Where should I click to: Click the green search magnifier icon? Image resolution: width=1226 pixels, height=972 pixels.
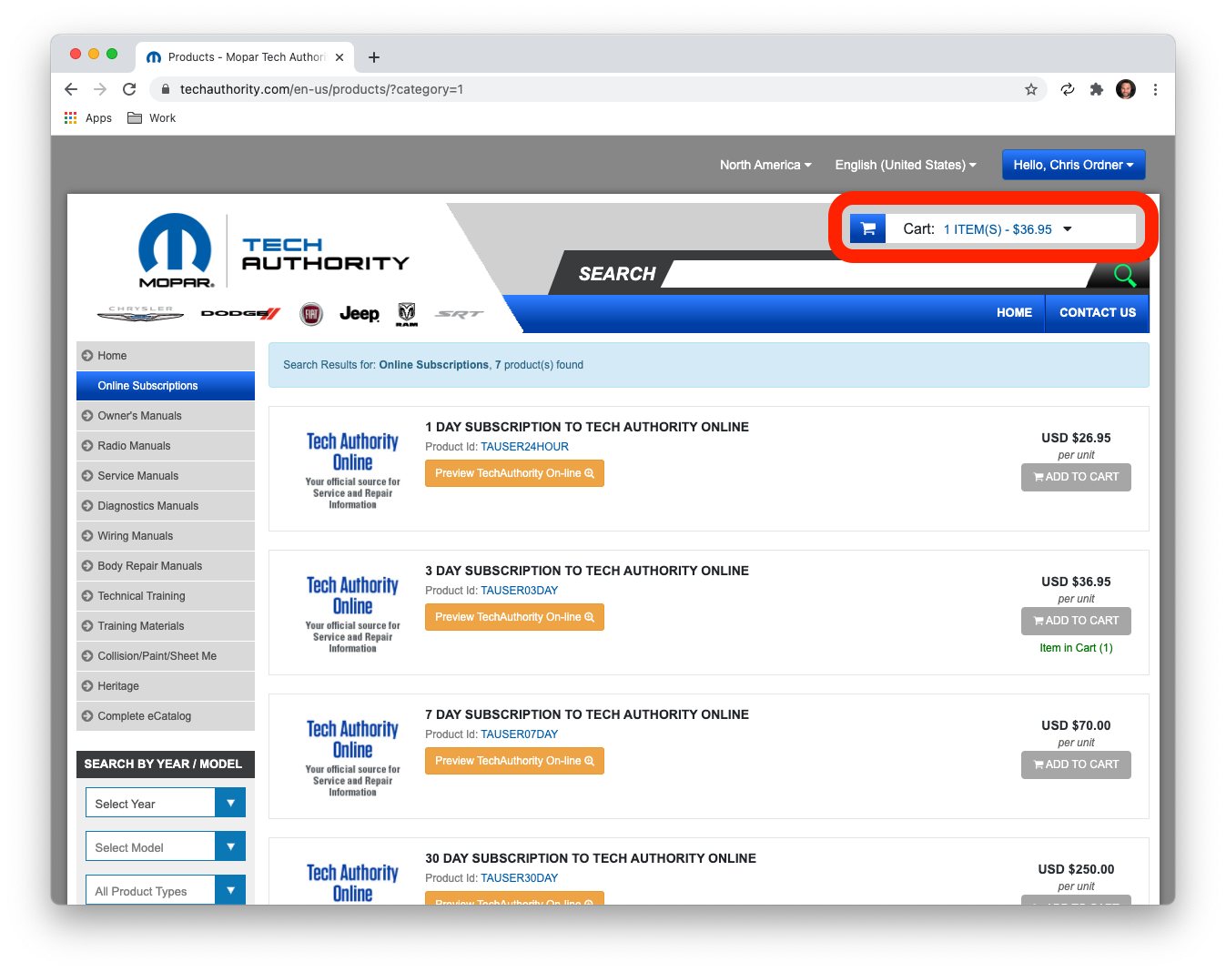click(x=1125, y=274)
